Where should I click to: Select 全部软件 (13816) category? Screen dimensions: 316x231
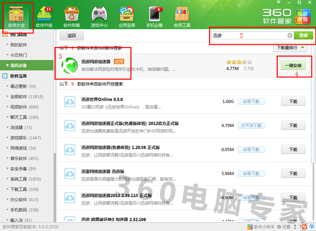pyautogui.click(x=27, y=96)
